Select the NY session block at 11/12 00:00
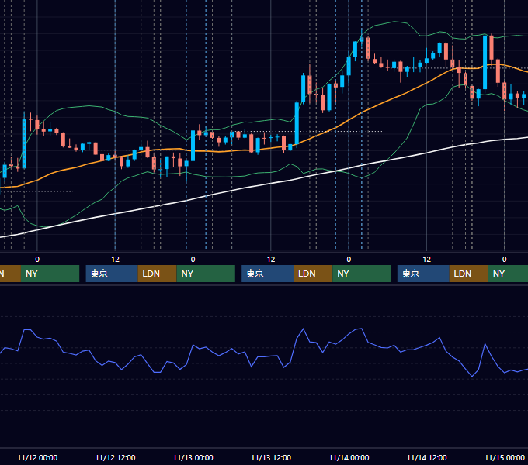 point(50,274)
